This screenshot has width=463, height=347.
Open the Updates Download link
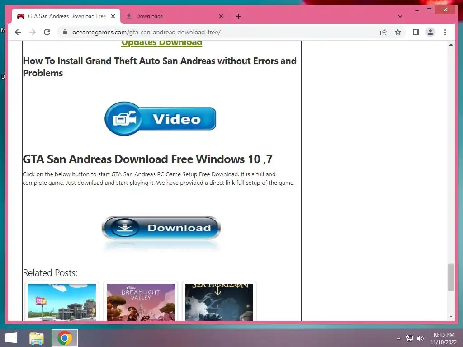click(x=162, y=43)
